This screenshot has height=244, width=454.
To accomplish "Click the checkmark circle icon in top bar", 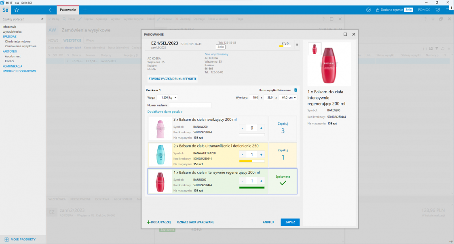I will [368, 10].
